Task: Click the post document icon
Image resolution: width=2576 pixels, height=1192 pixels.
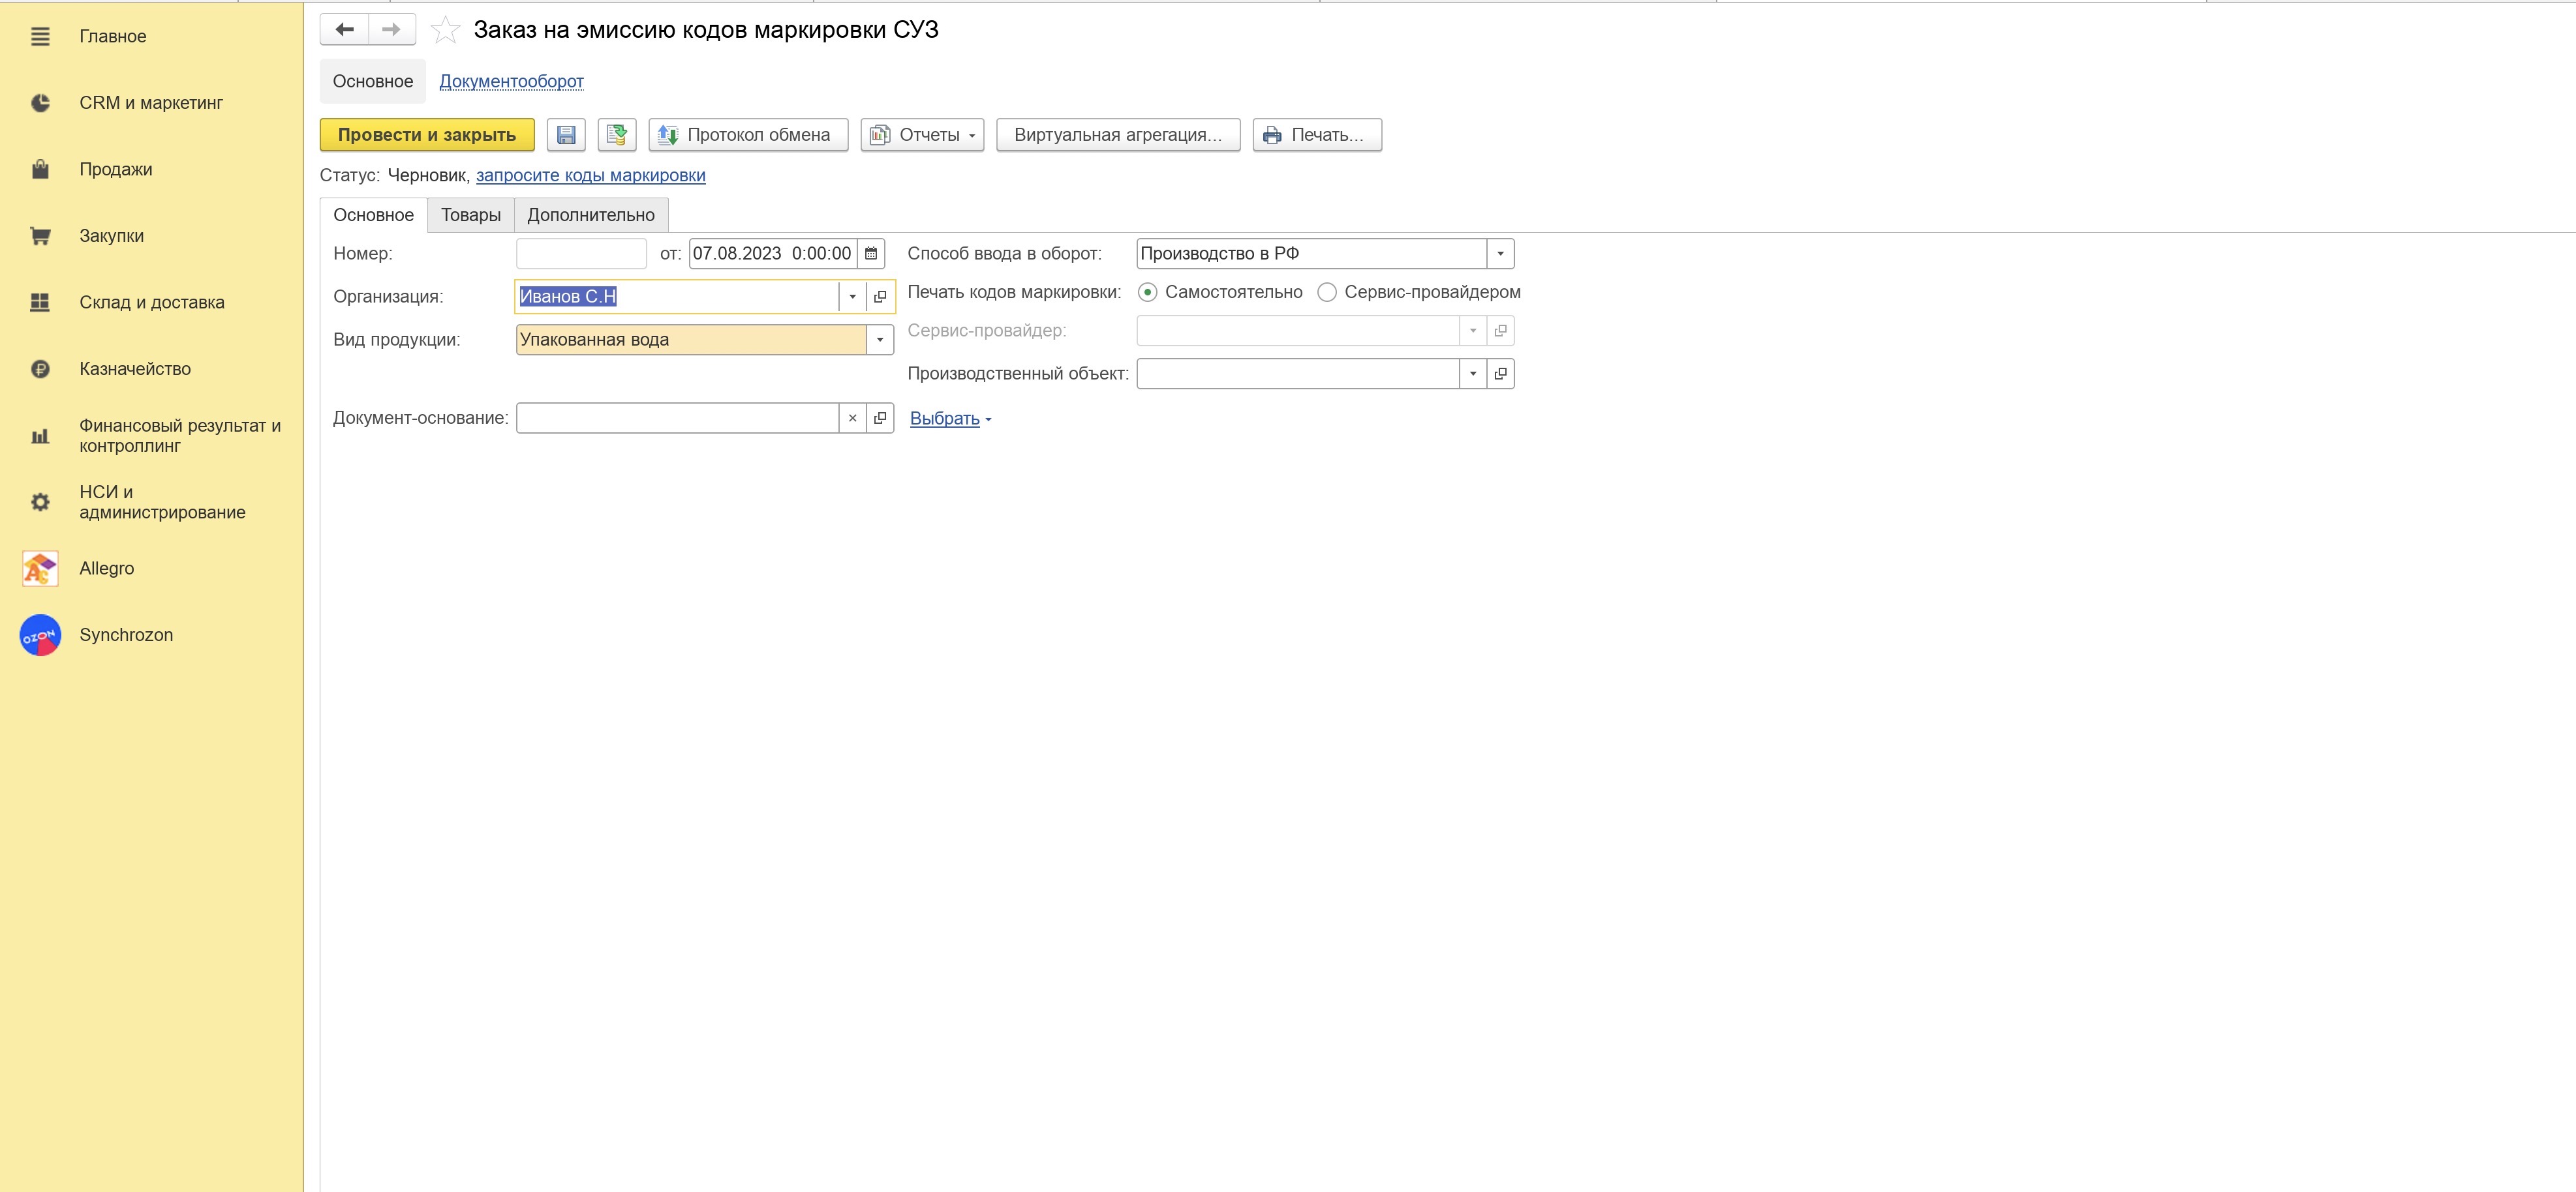Action: (617, 135)
